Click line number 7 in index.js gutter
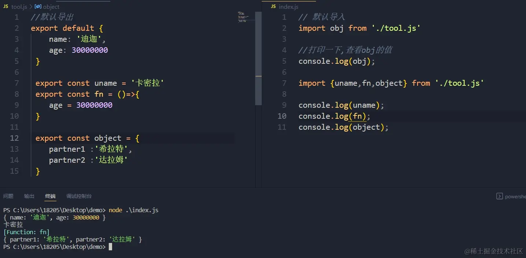Viewport: 526px width, 258px height. [284, 83]
